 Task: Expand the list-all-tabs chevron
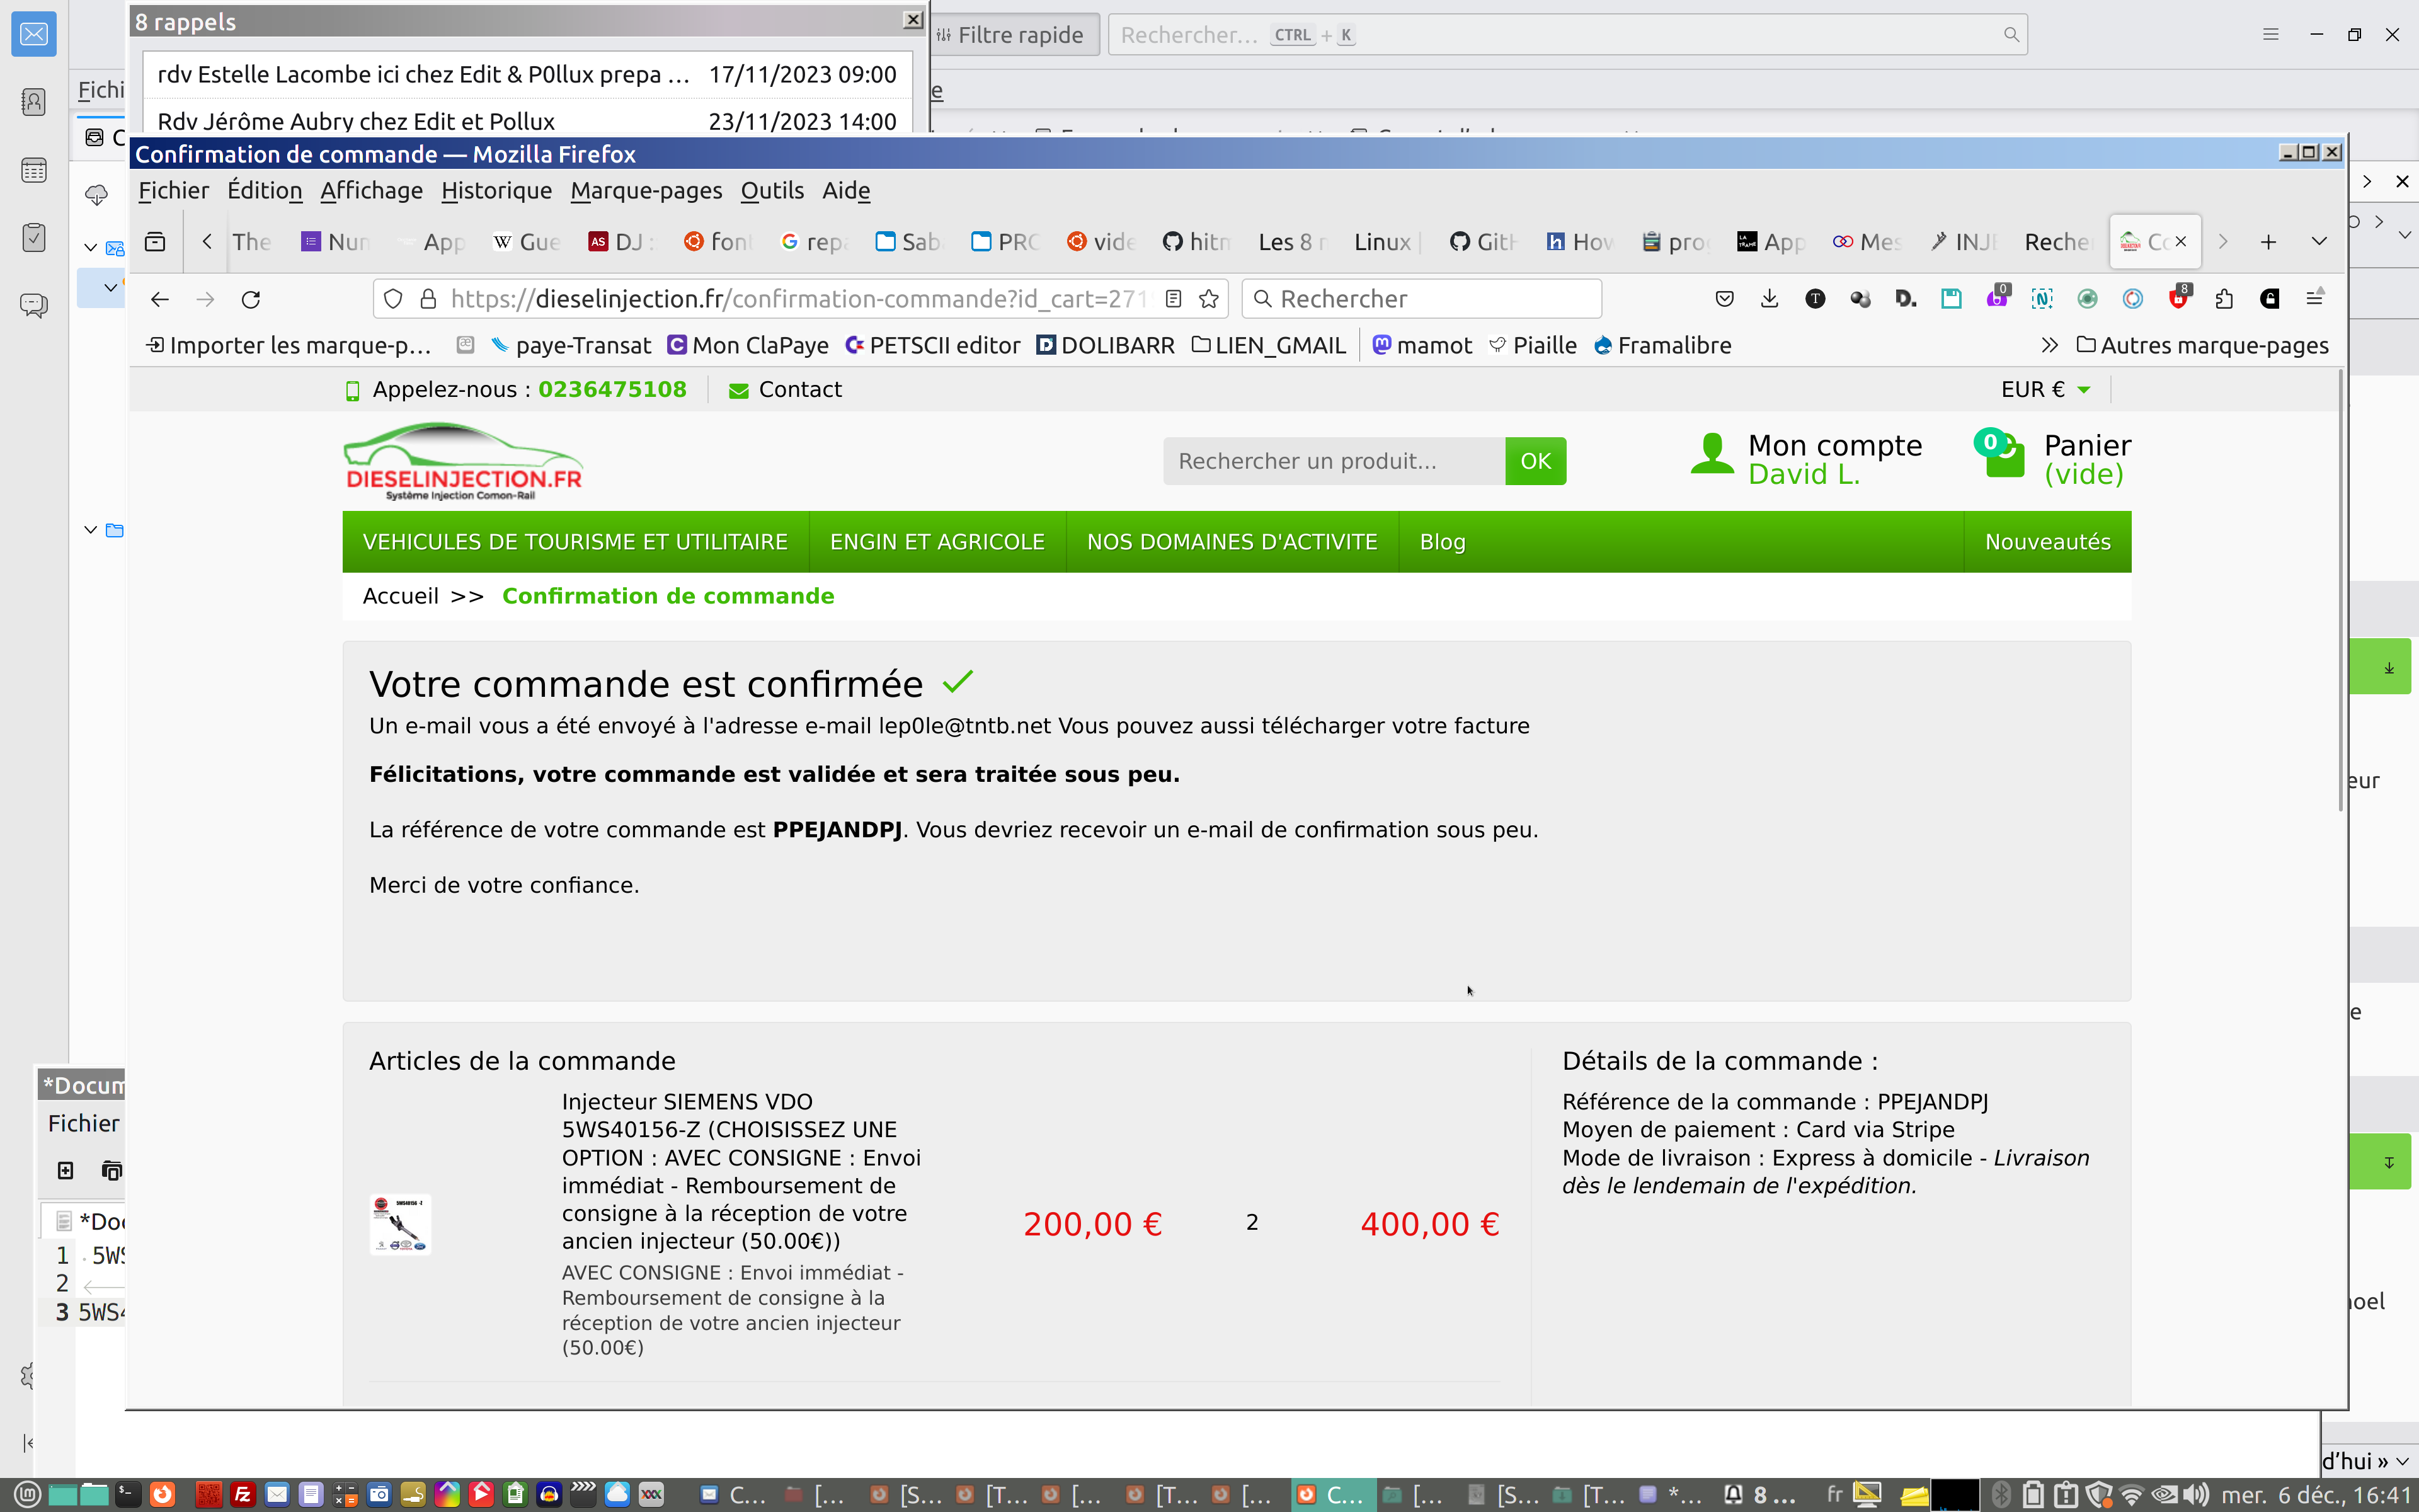[x=2319, y=242]
